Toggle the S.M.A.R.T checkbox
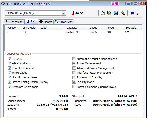The height and width of the screenshot is (132, 165). pos(10,59)
